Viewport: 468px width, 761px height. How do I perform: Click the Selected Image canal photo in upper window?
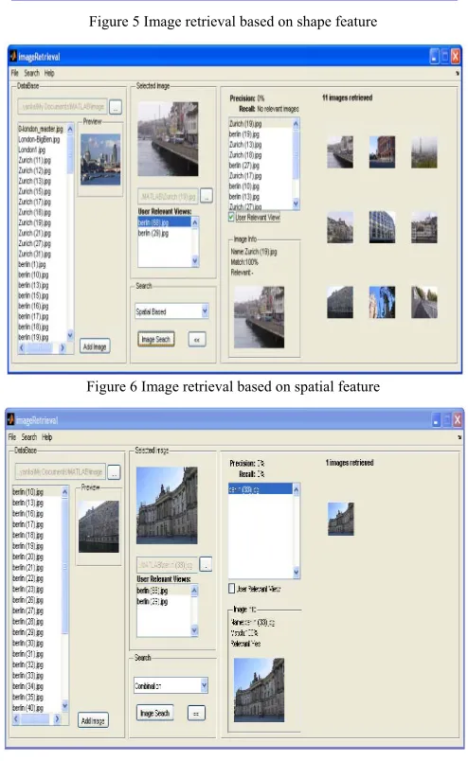coord(168,139)
